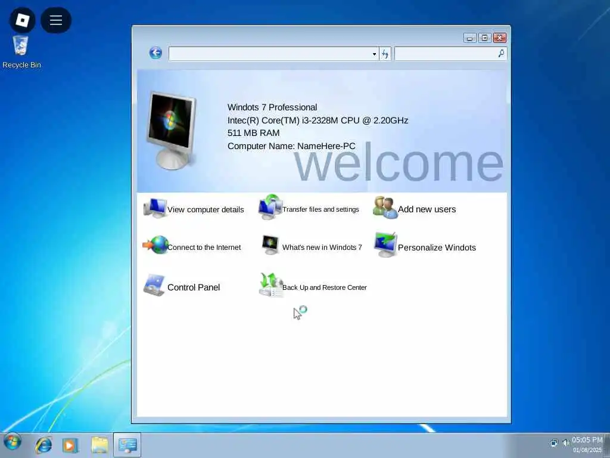This screenshot has width=610, height=458.
Task: Click the Control Panel icon
Action: tap(154, 286)
